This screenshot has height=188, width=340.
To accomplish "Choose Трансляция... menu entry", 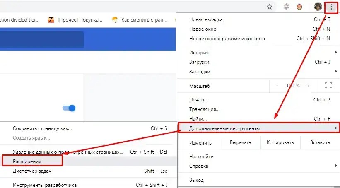I will point(259,109).
